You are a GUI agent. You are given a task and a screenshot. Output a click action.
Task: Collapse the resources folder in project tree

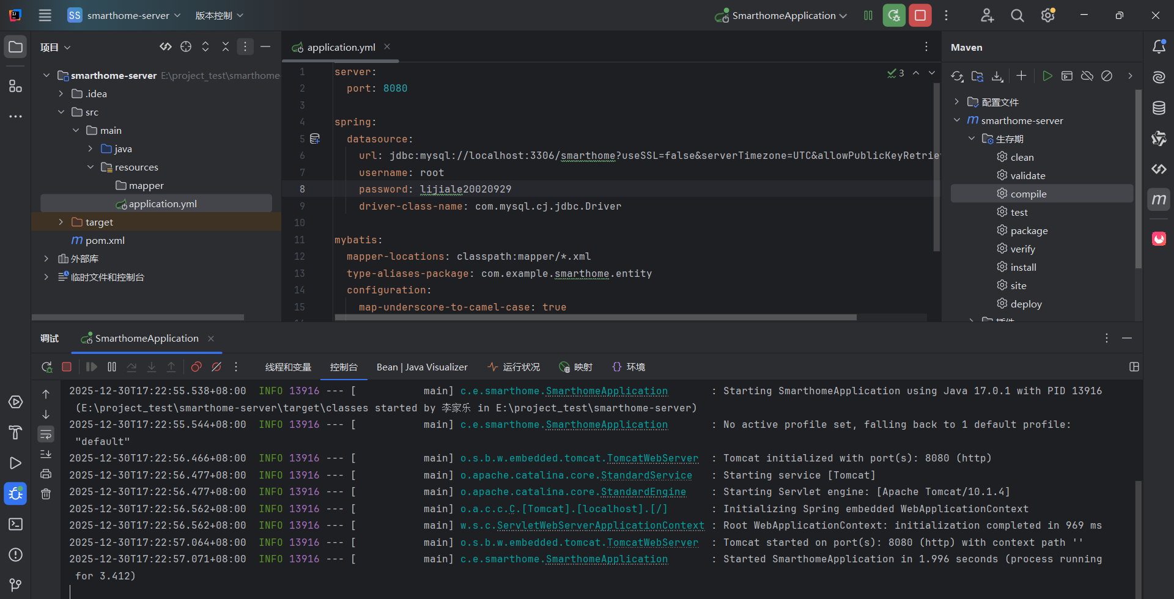point(90,167)
